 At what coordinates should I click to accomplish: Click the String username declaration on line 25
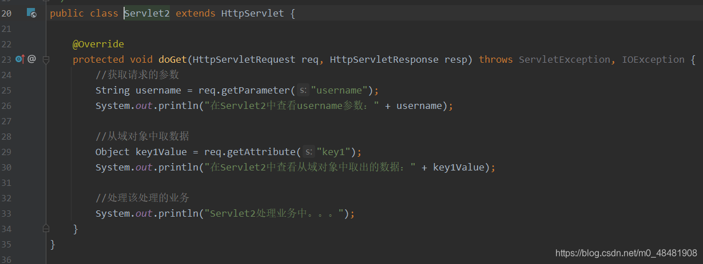[138, 90]
